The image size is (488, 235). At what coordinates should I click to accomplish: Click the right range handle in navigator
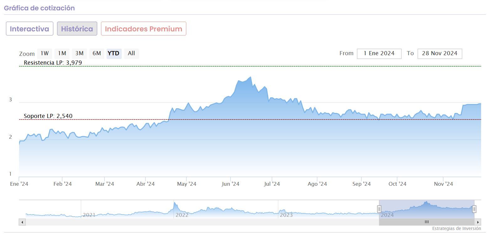pos(474,209)
